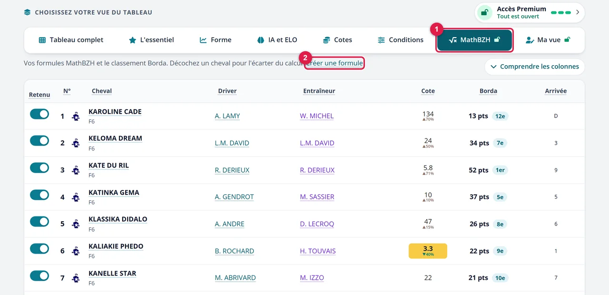Open the Ma vue tab
This screenshot has height=295, width=609.
click(x=548, y=40)
